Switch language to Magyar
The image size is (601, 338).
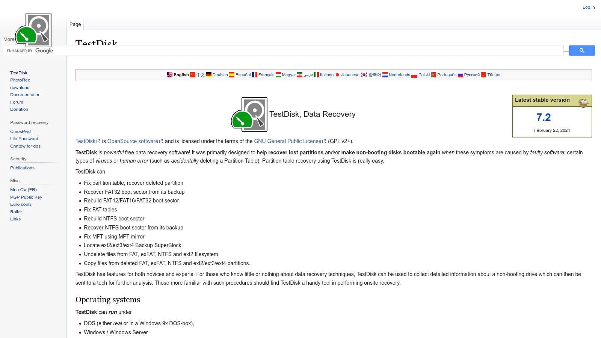click(289, 75)
